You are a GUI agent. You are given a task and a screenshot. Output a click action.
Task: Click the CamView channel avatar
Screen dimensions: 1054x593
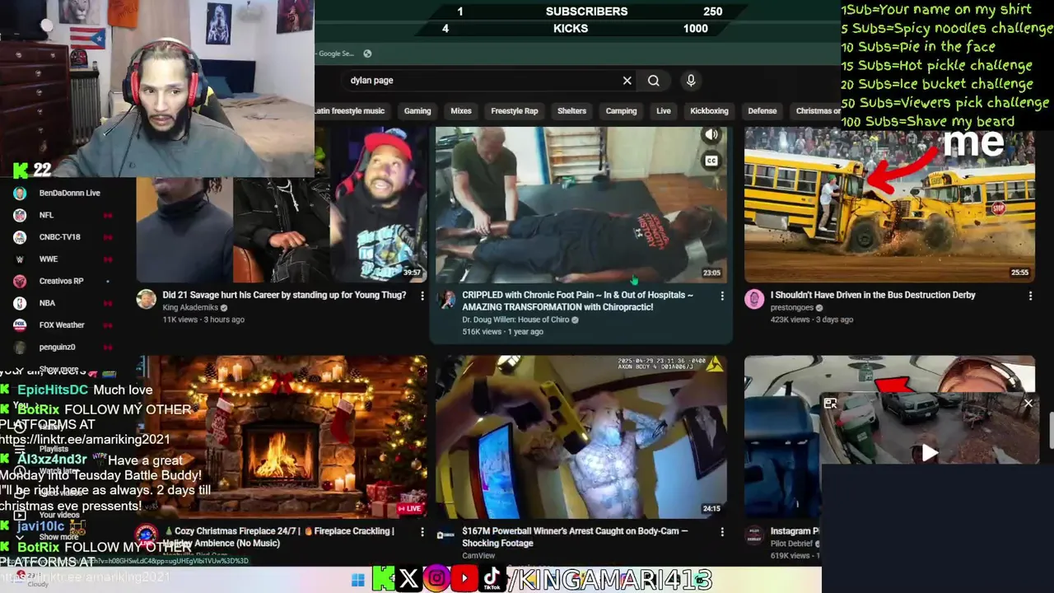[x=446, y=535]
